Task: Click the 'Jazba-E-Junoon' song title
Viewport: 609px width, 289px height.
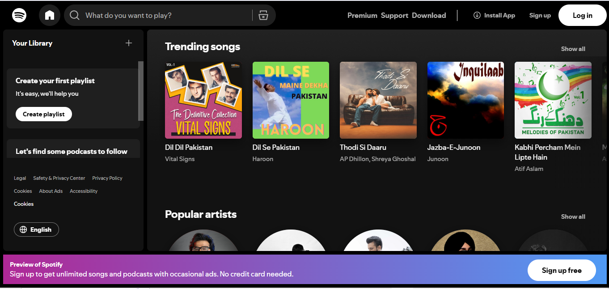Action: [454, 147]
